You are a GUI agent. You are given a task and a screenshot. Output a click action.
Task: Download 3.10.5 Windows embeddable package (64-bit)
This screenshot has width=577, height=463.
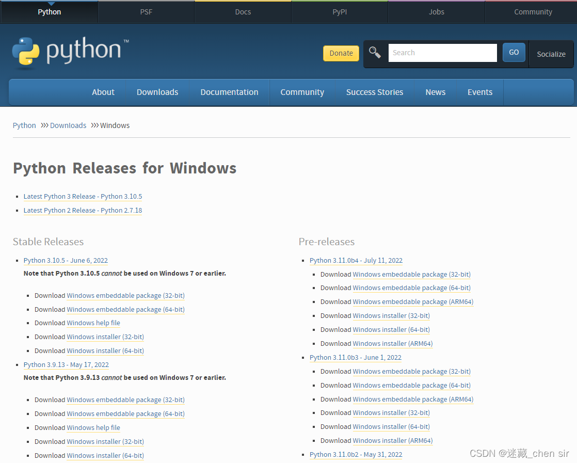126,310
